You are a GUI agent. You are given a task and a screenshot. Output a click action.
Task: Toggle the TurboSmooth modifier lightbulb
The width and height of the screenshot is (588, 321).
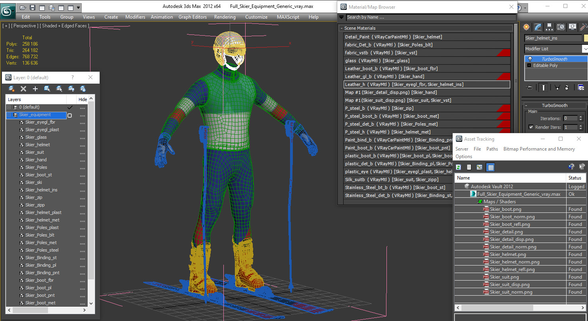pos(530,59)
